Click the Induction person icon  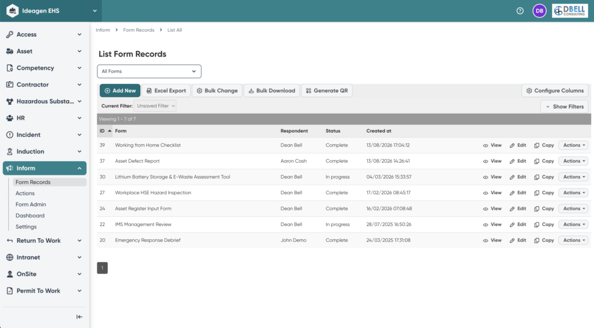[9, 151]
